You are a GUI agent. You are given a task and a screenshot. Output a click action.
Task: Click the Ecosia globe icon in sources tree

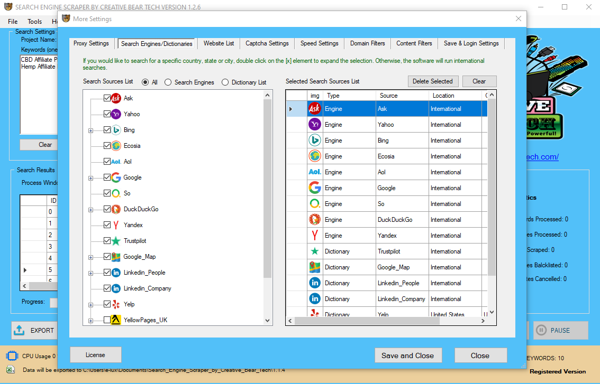coord(116,146)
